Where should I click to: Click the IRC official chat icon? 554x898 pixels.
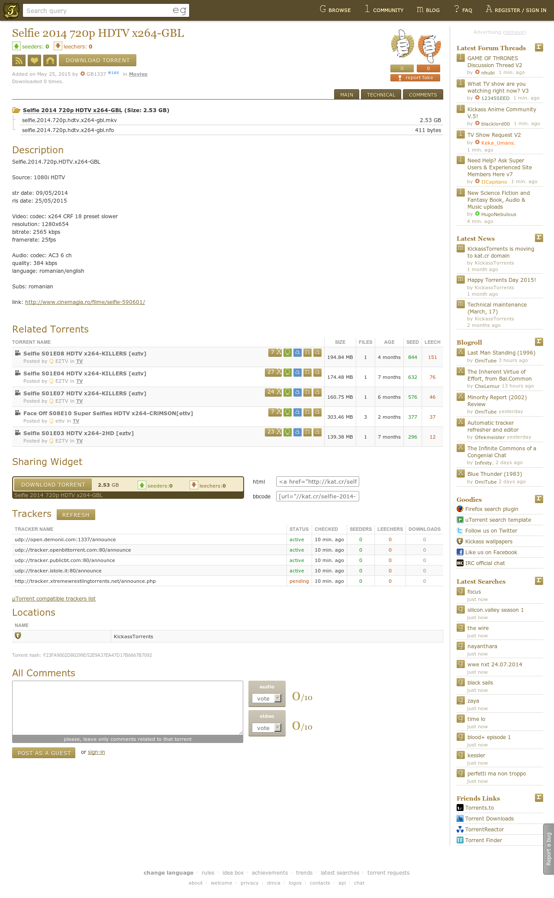click(460, 563)
